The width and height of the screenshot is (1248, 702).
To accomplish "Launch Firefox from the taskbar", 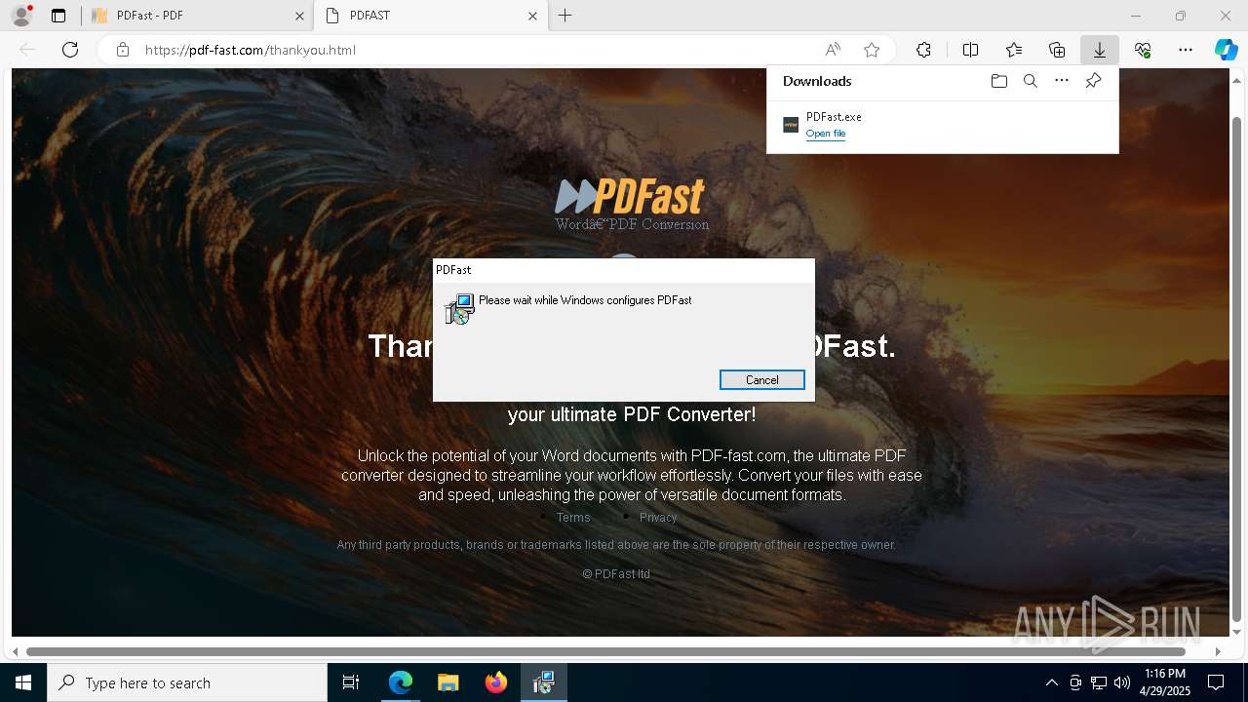I will (x=495, y=682).
